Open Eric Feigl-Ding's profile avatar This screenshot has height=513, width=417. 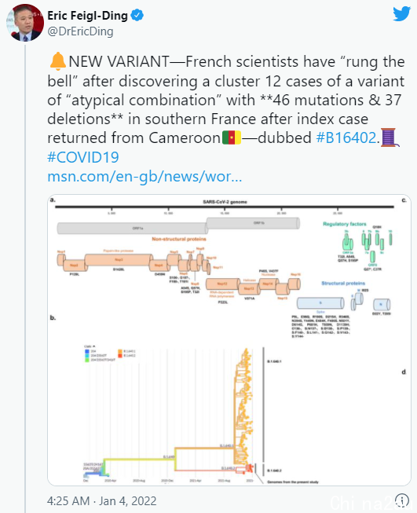25,23
